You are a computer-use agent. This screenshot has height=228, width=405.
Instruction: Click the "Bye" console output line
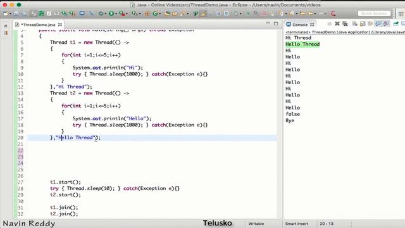click(x=290, y=120)
